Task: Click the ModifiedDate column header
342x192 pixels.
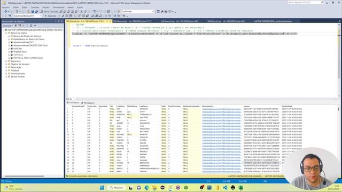Action: [287, 106]
